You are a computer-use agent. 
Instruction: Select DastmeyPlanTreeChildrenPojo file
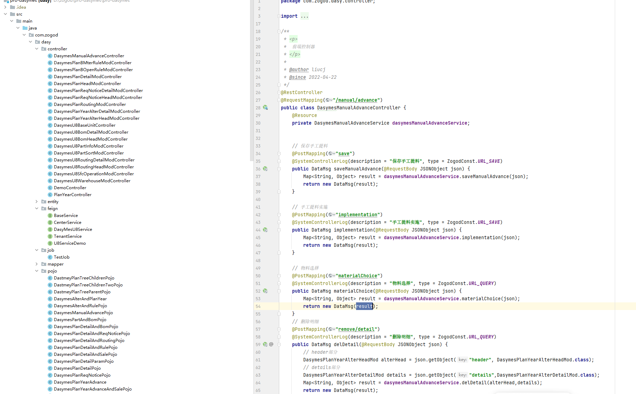84,278
